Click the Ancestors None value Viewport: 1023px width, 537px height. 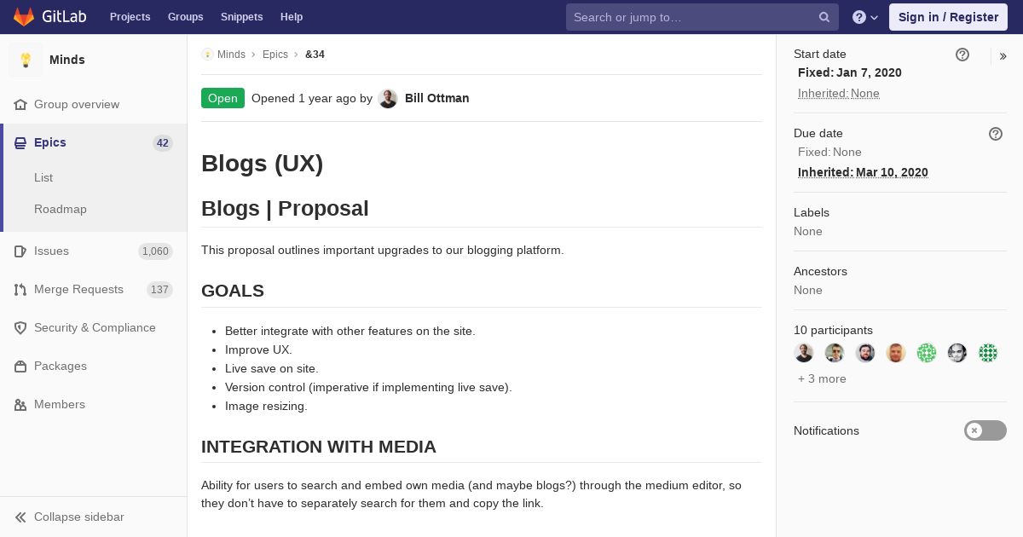pos(808,290)
